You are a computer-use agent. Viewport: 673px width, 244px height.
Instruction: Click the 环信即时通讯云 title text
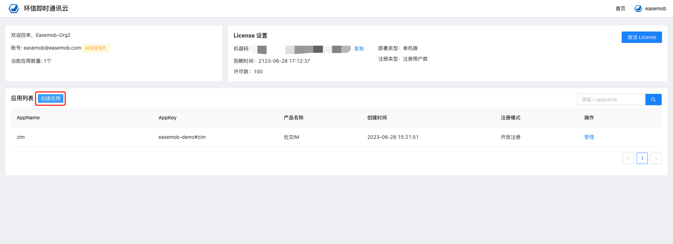[46, 8]
